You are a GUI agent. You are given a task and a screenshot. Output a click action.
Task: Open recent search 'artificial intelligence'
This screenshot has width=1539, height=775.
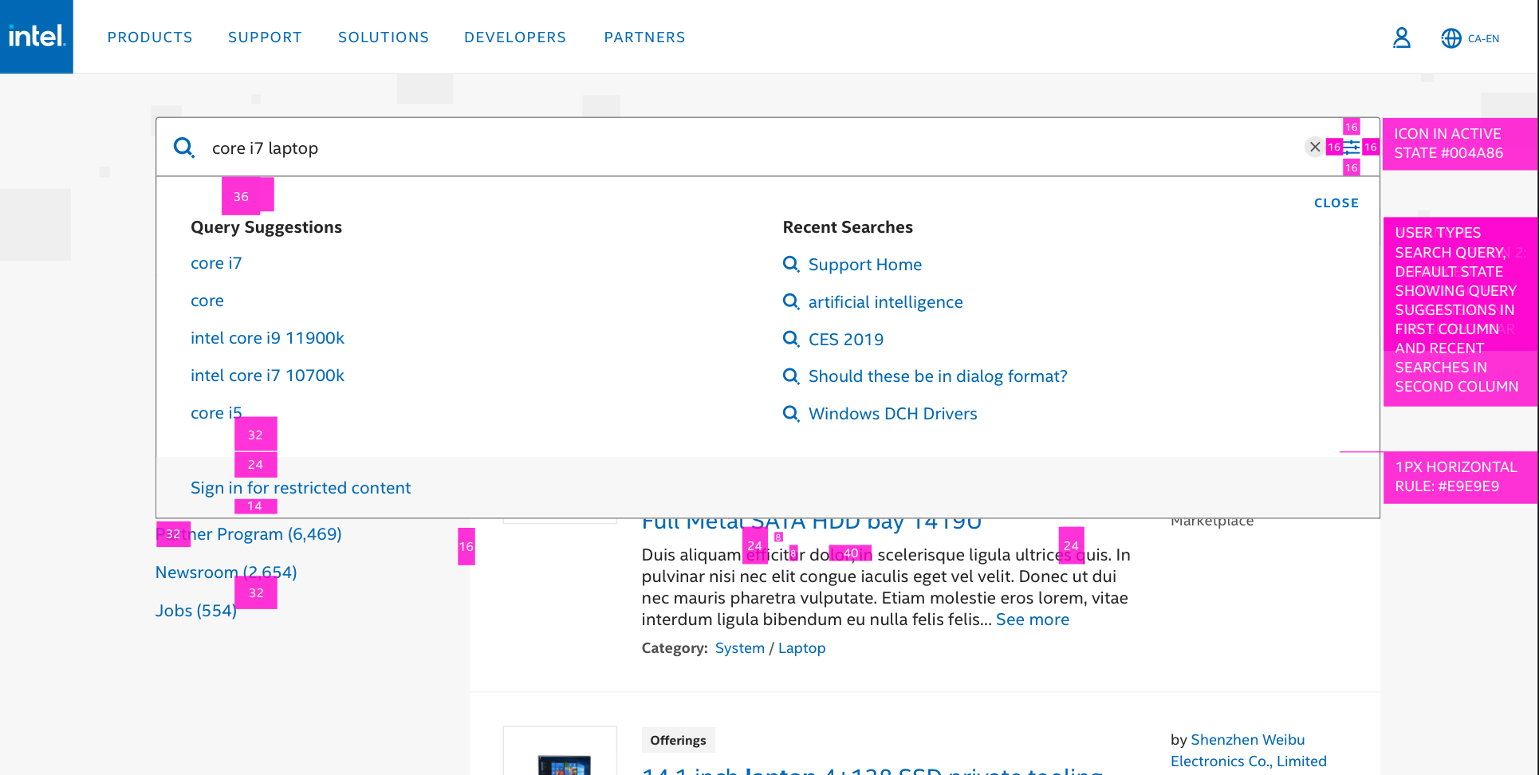[886, 302]
